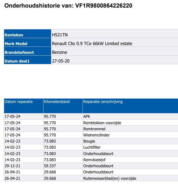The width and height of the screenshot is (178, 185).
Task: Click the Onderhoudshistorie page title heading
Action: coord(68,6)
